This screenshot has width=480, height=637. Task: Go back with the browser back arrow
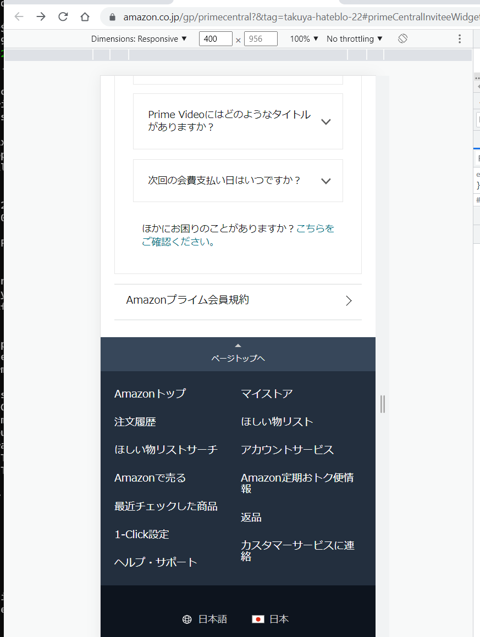click(x=19, y=16)
